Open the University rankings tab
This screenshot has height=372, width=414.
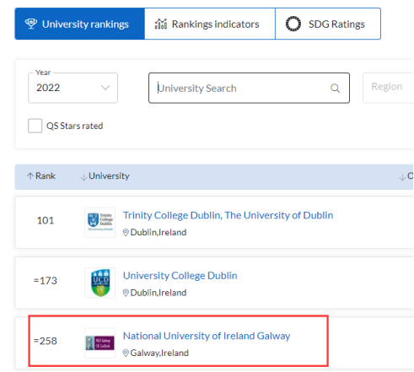tap(80, 24)
